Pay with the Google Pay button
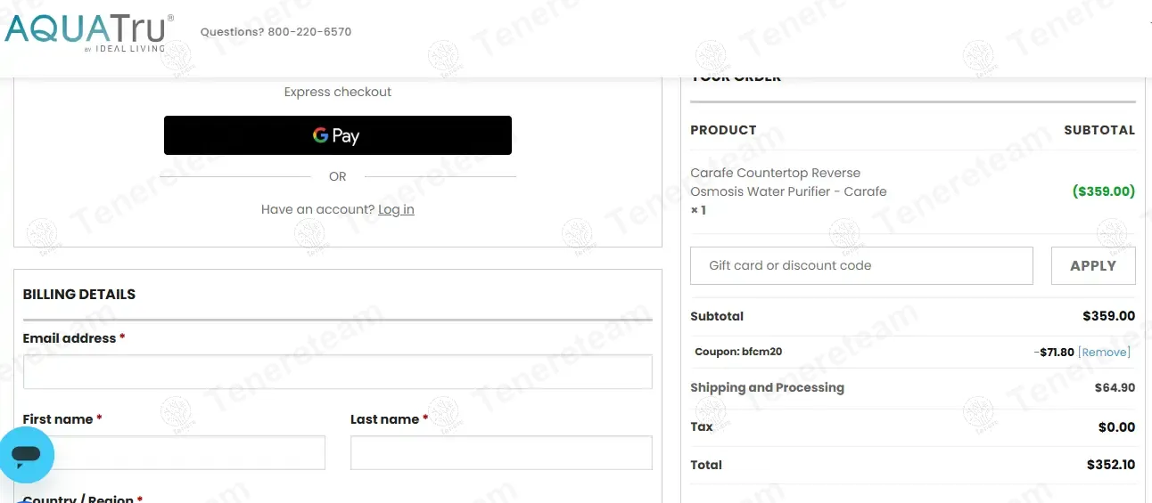 click(x=337, y=135)
